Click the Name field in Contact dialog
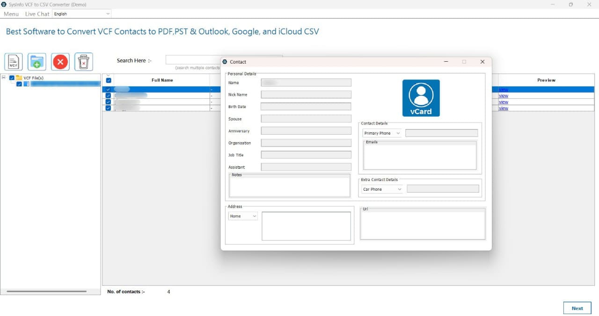599x316 pixels. (x=306, y=82)
